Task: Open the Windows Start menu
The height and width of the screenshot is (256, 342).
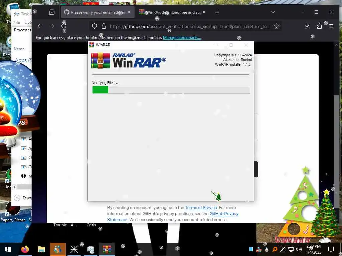Action: click(8, 249)
